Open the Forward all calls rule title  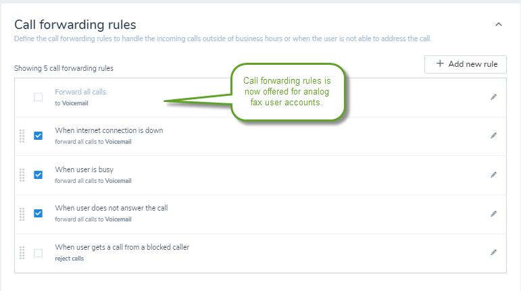click(x=80, y=92)
